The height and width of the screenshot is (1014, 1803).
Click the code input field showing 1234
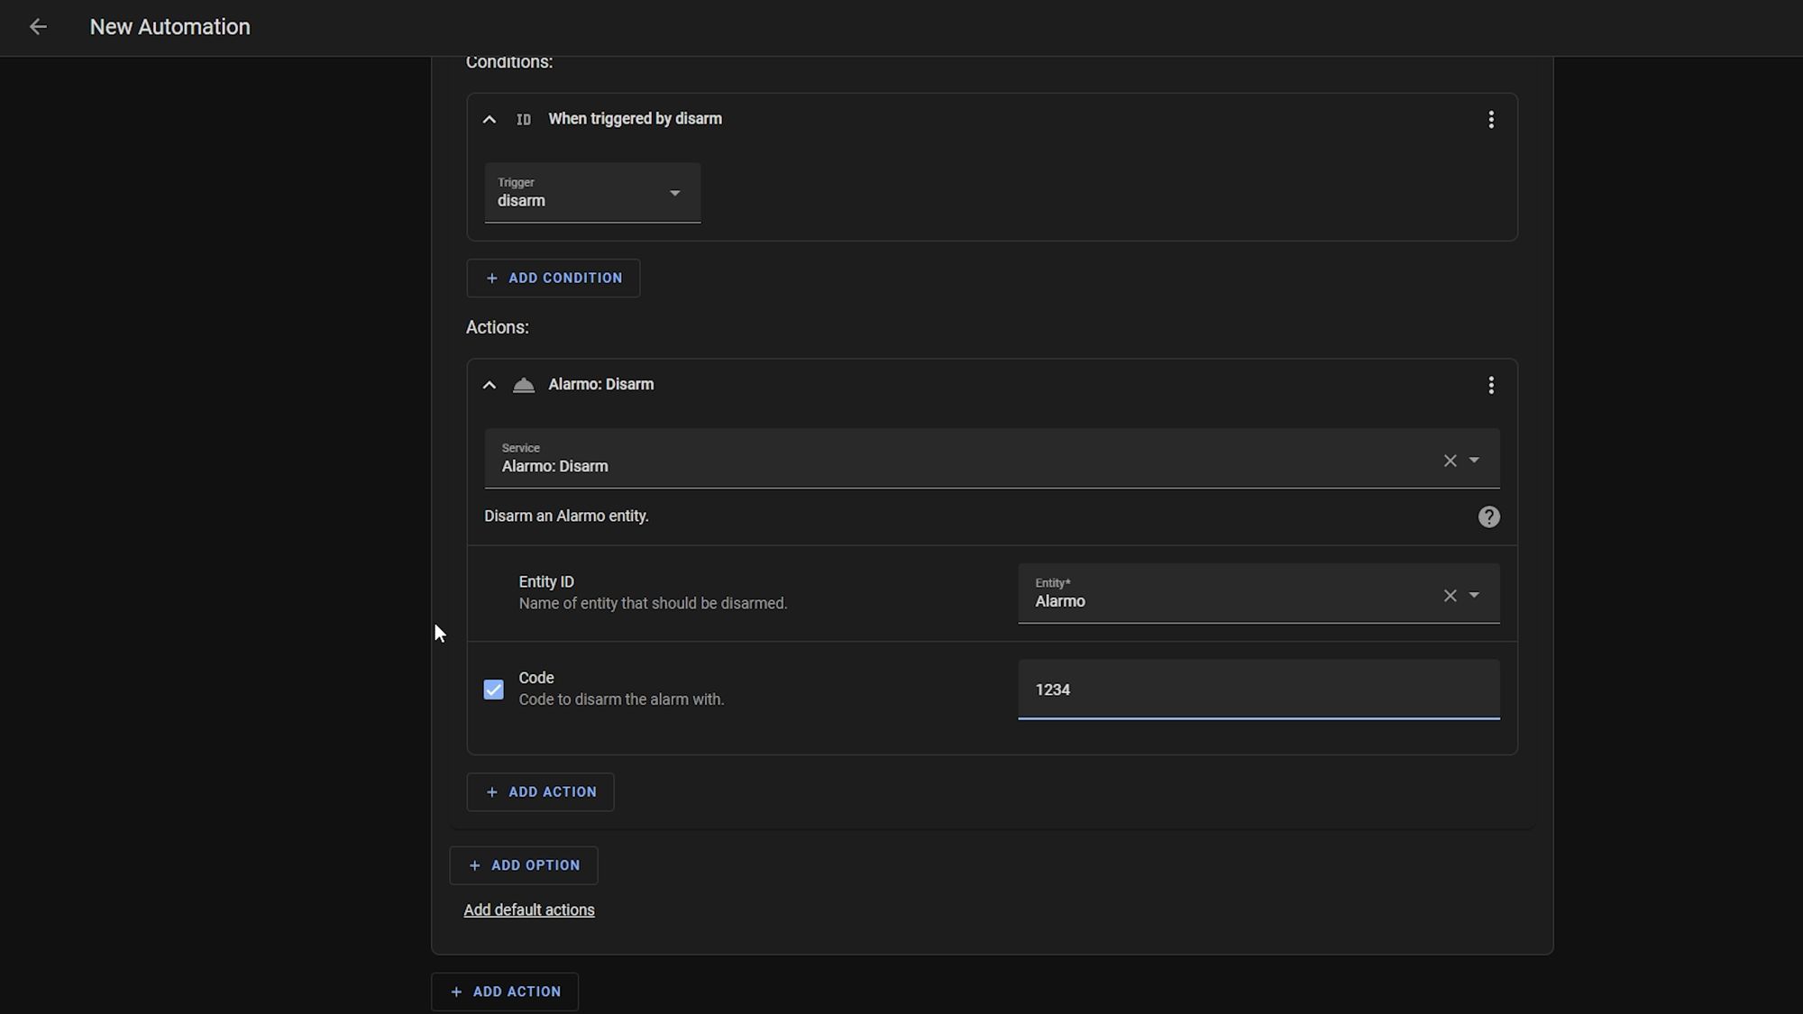tap(1258, 690)
